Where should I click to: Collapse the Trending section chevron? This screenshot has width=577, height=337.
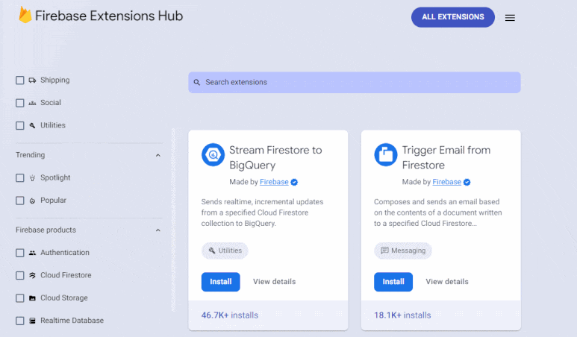157,156
